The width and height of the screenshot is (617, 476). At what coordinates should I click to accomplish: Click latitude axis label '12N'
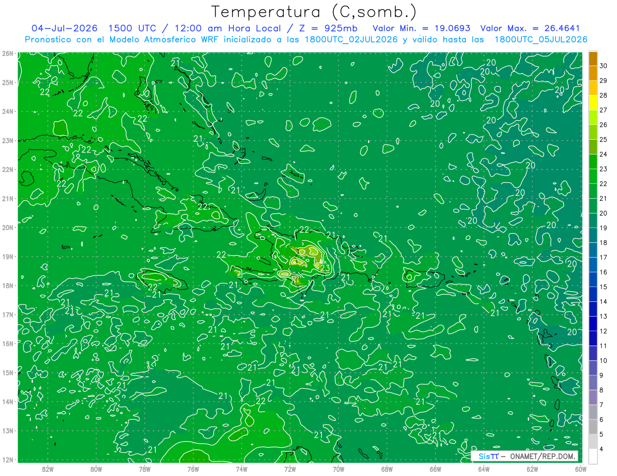coord(7,460)
